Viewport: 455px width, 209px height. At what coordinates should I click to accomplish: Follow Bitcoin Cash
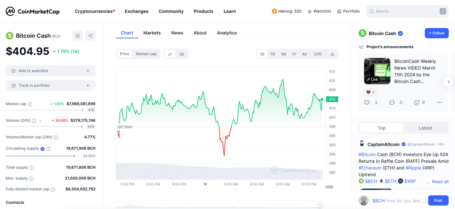pyautogui.click(x=437, y=33)
